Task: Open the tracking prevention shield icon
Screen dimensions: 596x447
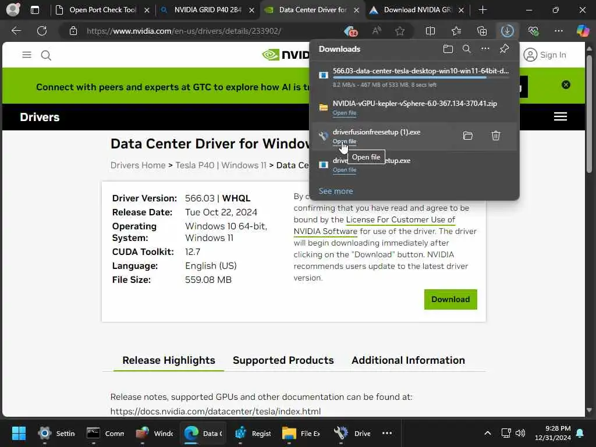Action: tap(350, 31)
